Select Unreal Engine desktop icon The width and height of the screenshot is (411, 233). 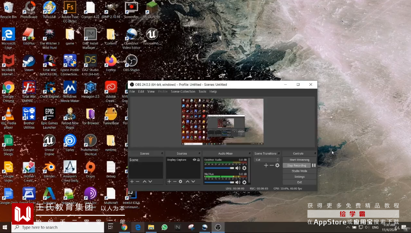point(49,145)
